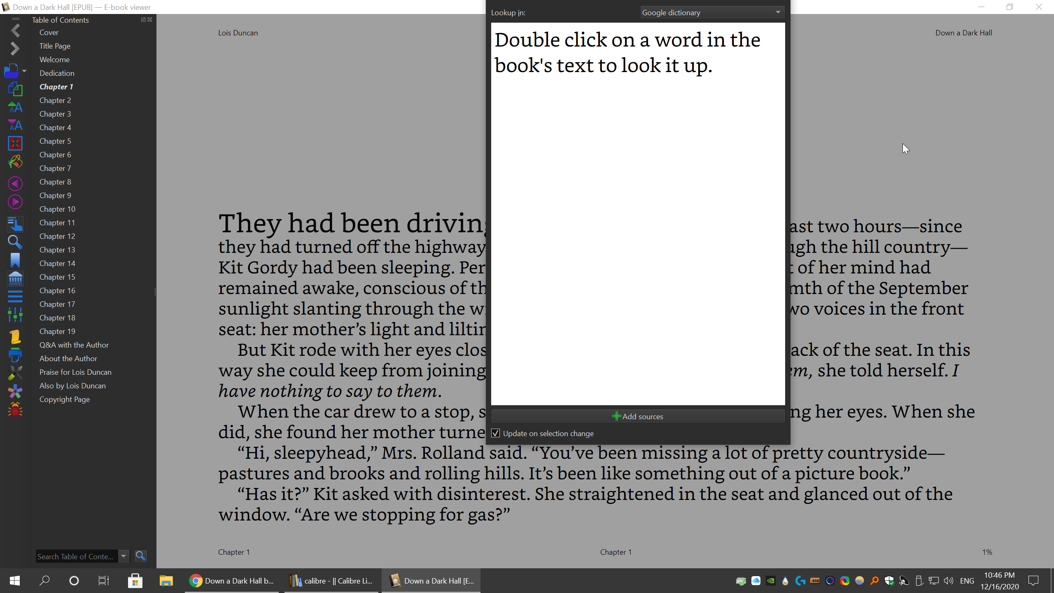This screenshot has height=593, width=1054.
Task: Click the increase font size icon
Action: click(x=15, y=107)
